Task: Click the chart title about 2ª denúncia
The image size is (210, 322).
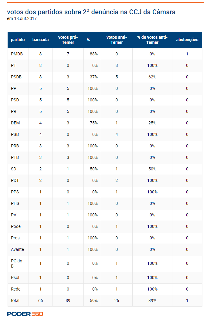Action: click(x=91, y=12)
